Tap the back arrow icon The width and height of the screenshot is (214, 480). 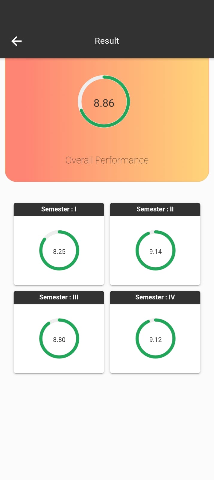coord(16,41)
